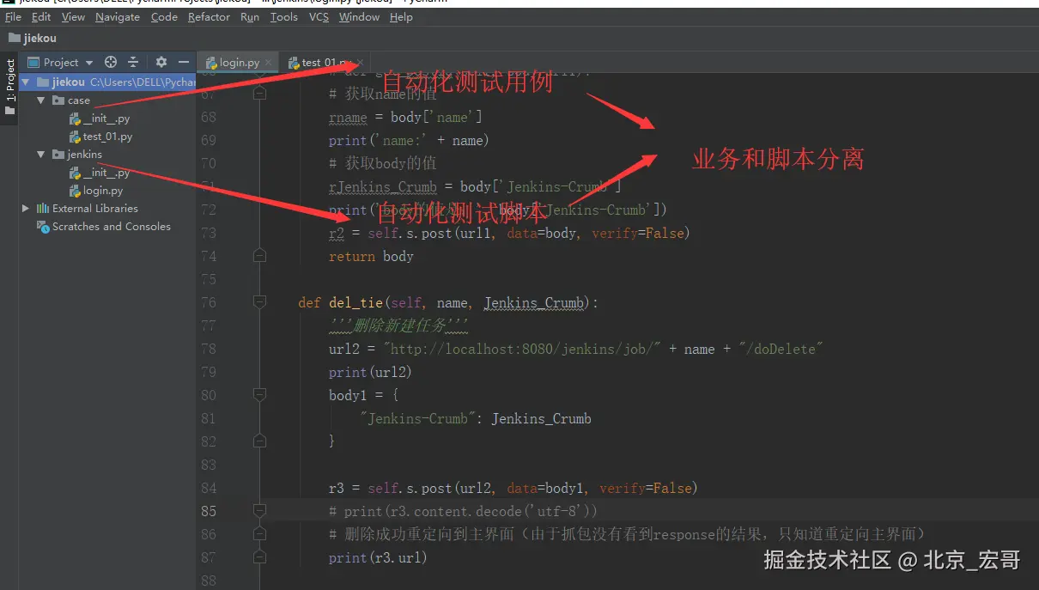Open the Edit menu

tap(41, 17)
